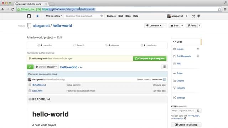Open Chrome hamburger menu
Viewport: 228px width, 128px height.
point(225,9)
